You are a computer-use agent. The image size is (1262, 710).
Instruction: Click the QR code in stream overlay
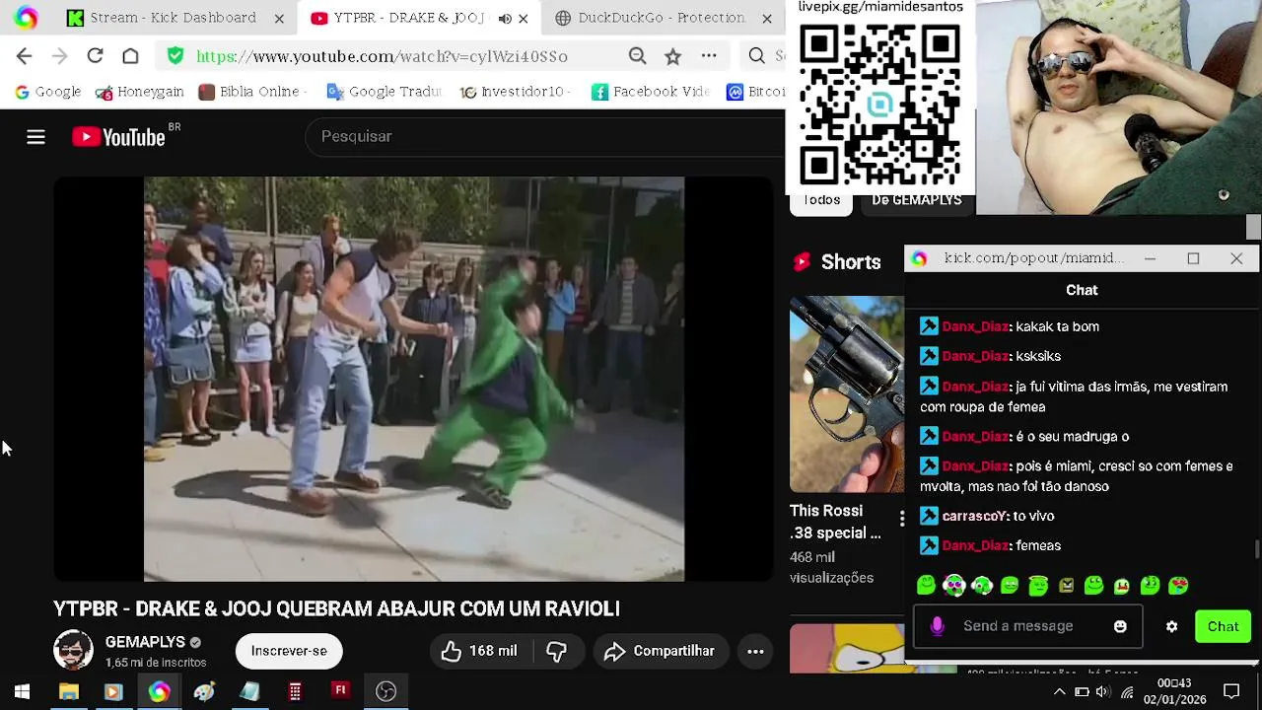click(x=880, y=104)
